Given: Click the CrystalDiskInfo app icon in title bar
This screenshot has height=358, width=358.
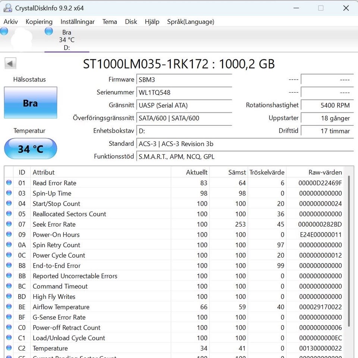Looking at the screenshot, I should click(7, 8).
